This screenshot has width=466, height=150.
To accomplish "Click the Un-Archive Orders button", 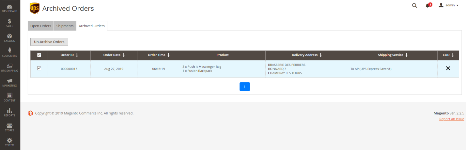I will [49, 42].
